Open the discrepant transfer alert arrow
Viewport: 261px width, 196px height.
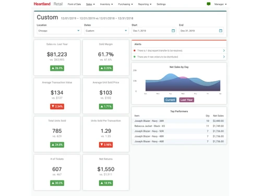pos(224,51)
